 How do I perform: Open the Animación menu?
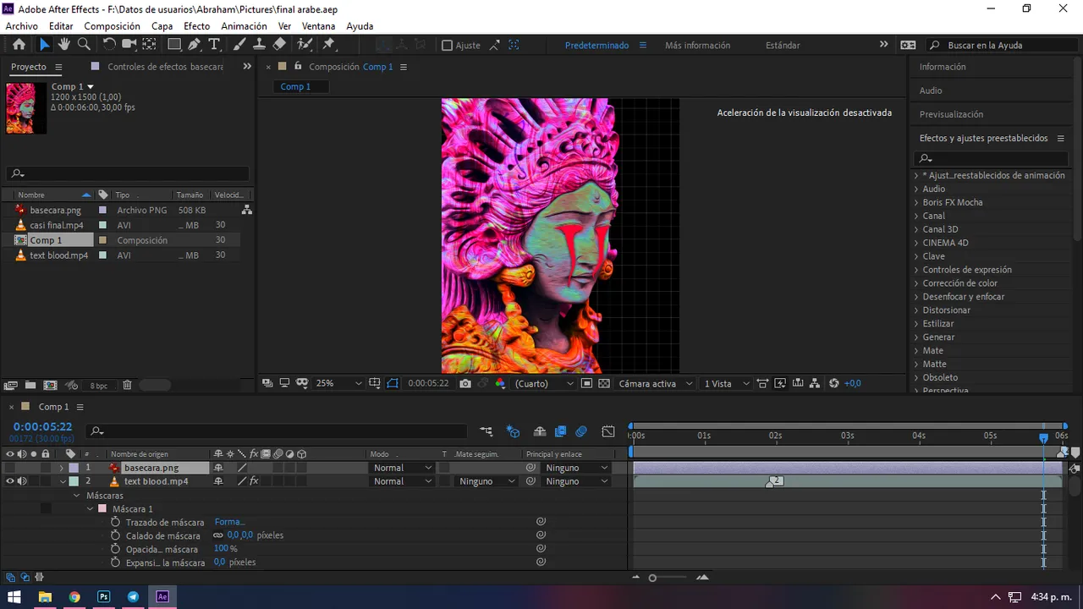(x=244, y=26)
